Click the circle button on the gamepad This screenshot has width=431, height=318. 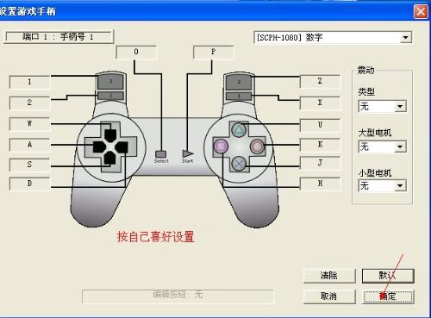click(257, 147)
